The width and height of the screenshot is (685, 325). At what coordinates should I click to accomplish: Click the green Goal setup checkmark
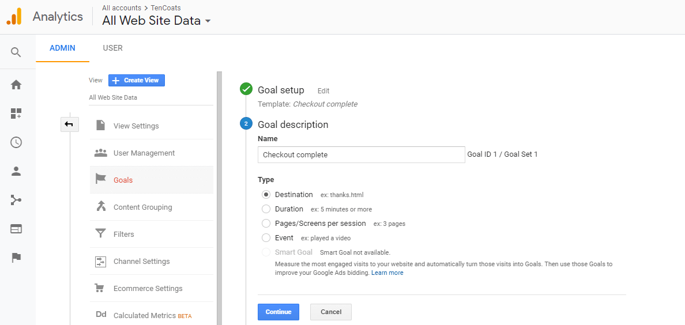[246, 89]
